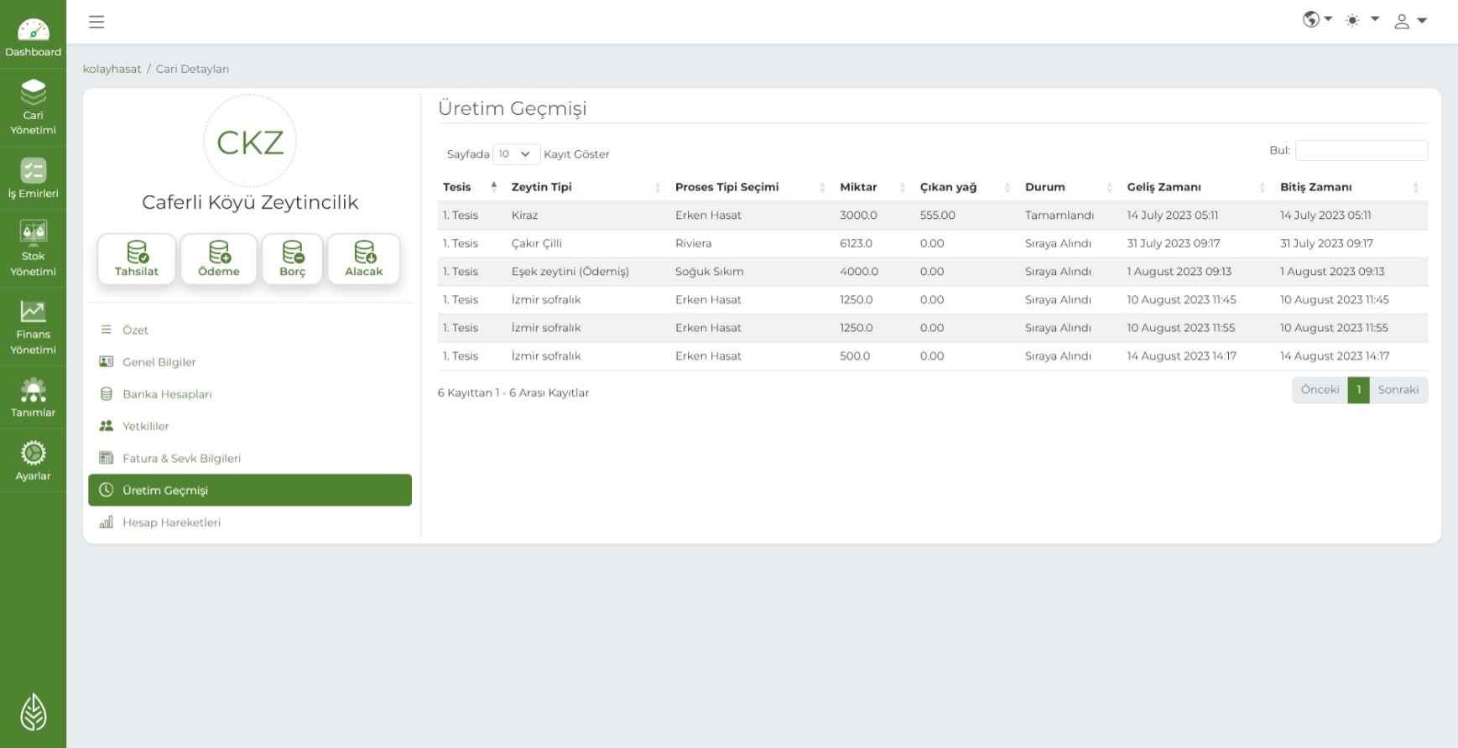Sort by Bitiş Zamanı column
This screenshot has width=1458, height=748.
[x=1351, y=187]
